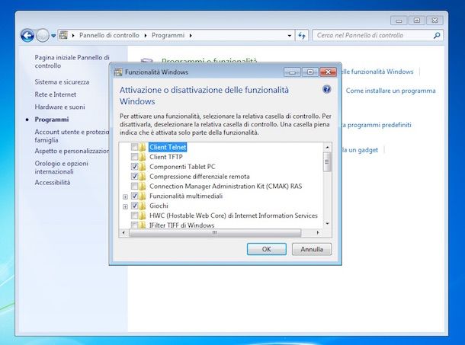
Task: Click Programmi breadcrumb in address bar
Action: [168, 36]
